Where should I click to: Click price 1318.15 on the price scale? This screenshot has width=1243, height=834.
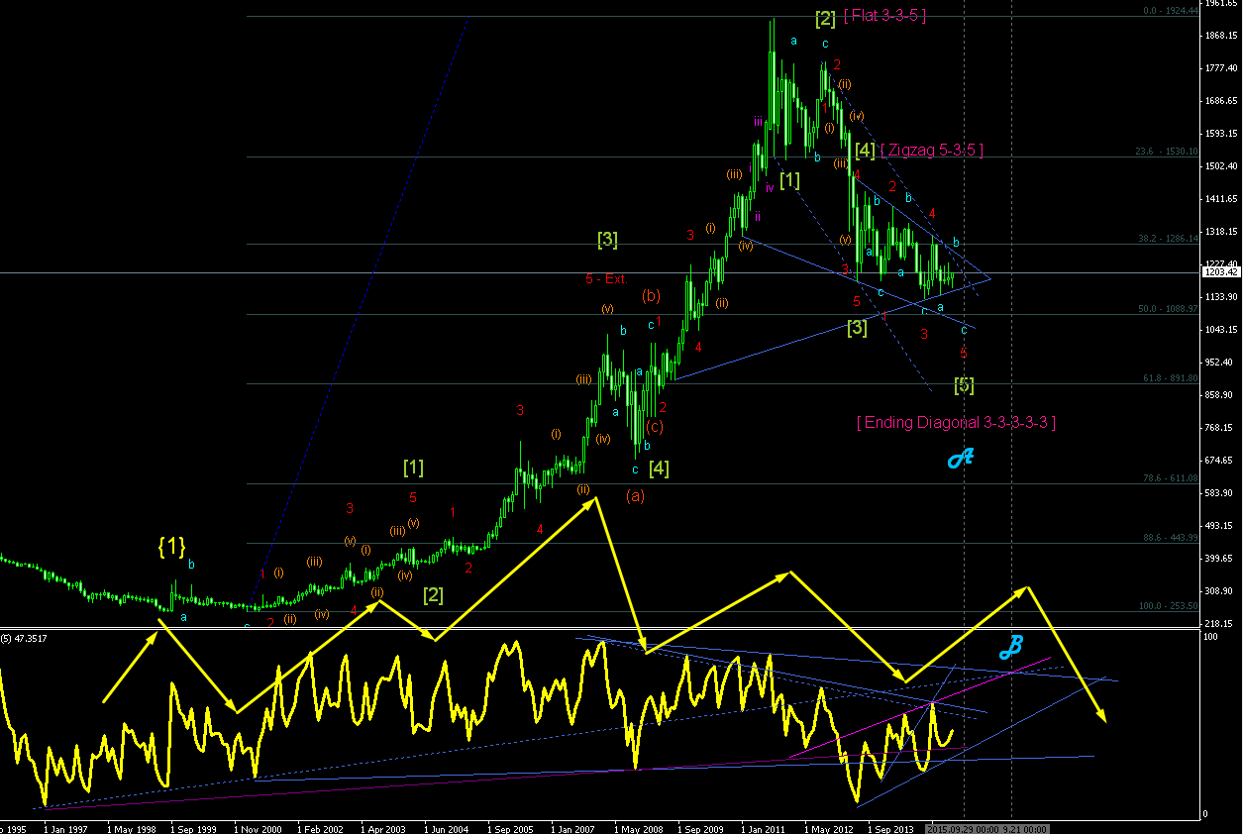tap(1220, 232)
